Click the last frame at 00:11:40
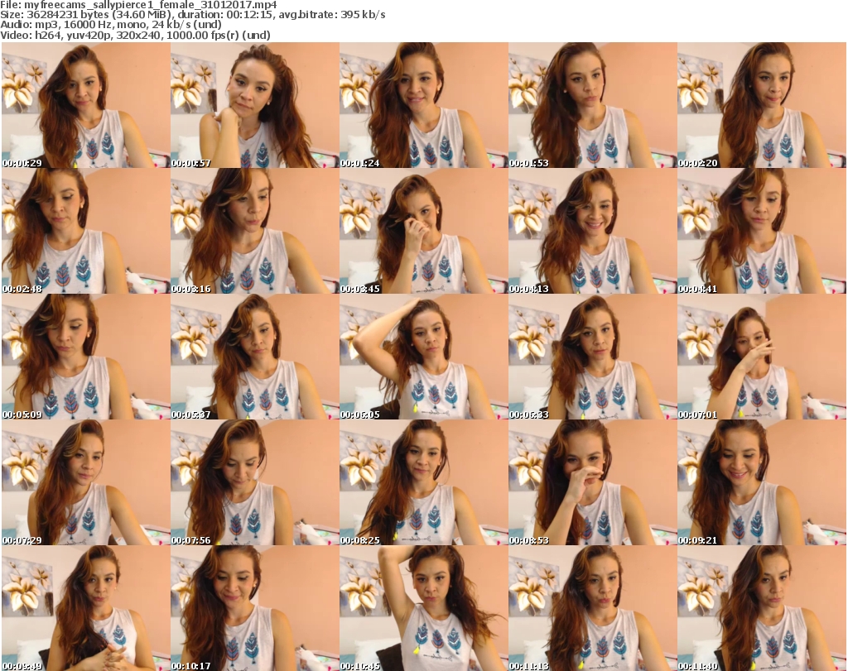This screenshot has height=671, width=848. click(x=761, y=608)
